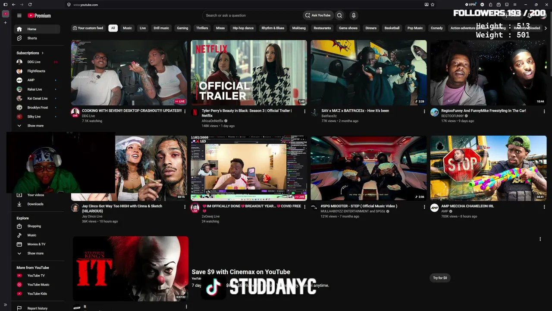This screenshot has height=311, width=552.
Task: Open the browser VPN badge
Action: coord(470,4)
